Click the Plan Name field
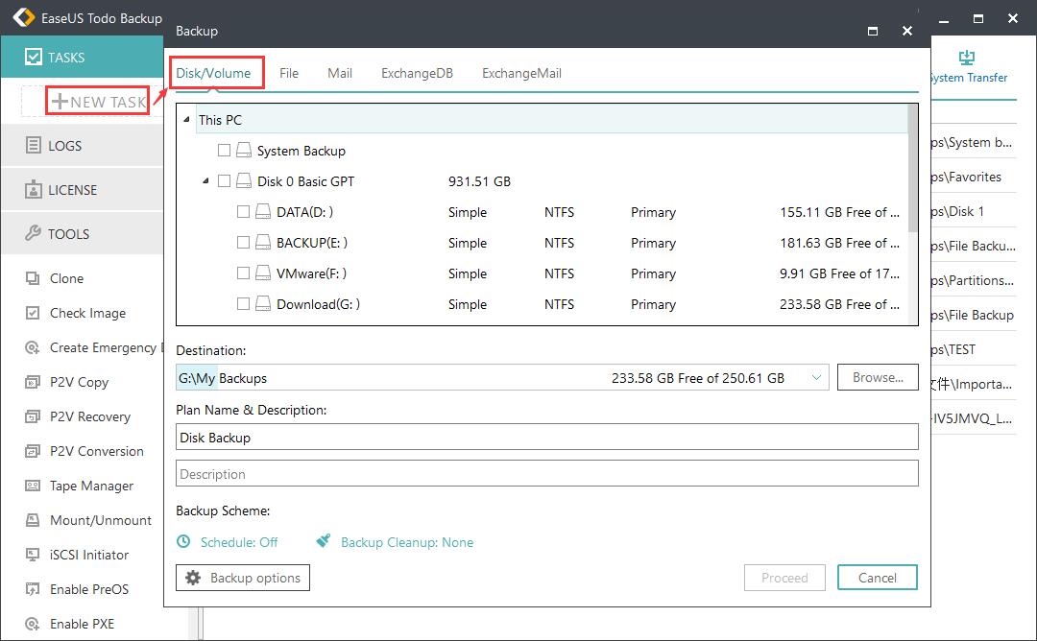The height and width of the screenshot is (641, 1037). (547, 438)
